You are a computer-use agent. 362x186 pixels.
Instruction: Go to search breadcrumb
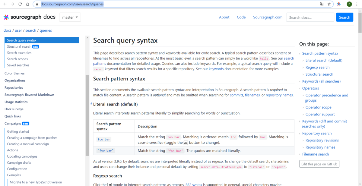click(31, 30)
